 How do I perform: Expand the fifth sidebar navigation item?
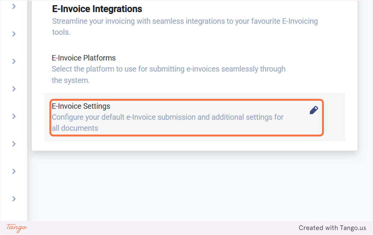[14, 116]
